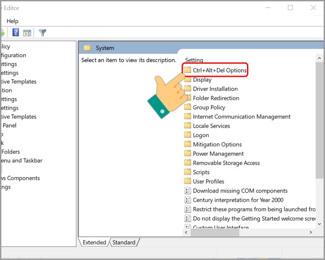Expand the Windows Components tree node
The height and width of the screenshot is (260, 325).
point(21,178)
